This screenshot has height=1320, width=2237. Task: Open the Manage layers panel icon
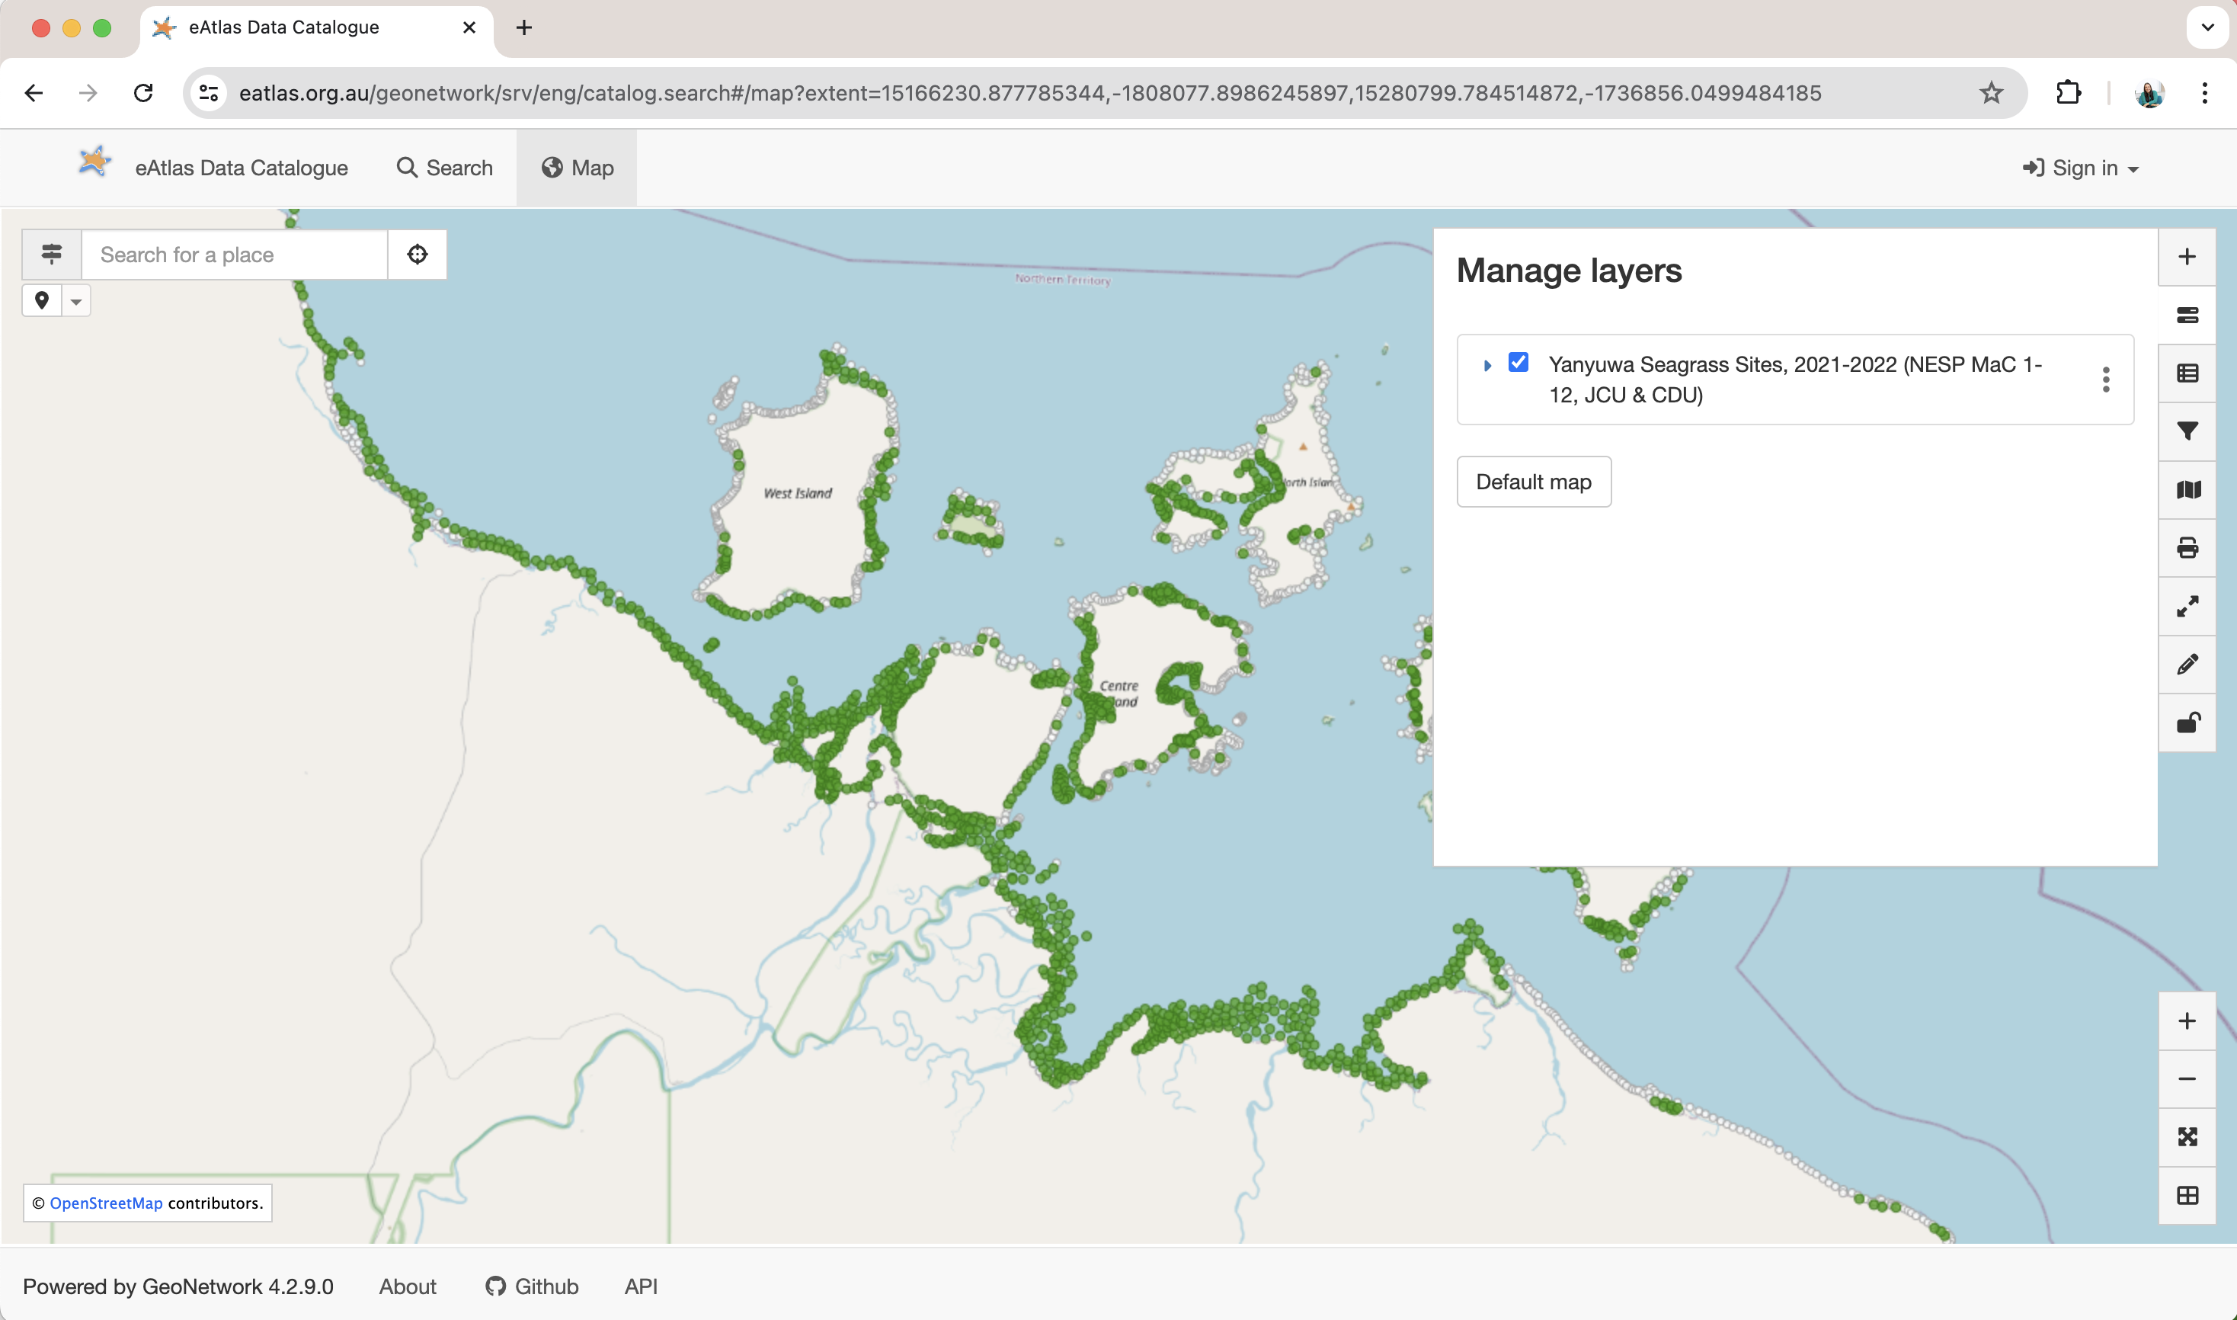[2188, 315]
